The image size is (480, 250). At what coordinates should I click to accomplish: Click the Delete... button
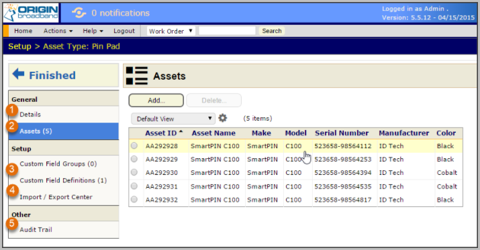213,101
